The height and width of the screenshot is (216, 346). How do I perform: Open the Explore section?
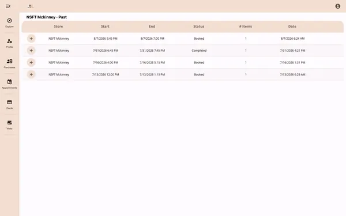coord(9,23)
